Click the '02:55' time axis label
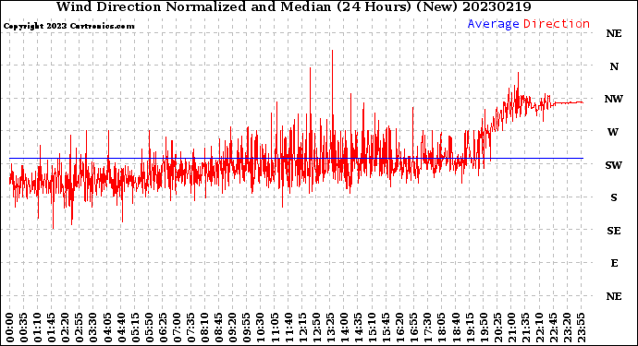638x346 pixels. click(80, 328)
